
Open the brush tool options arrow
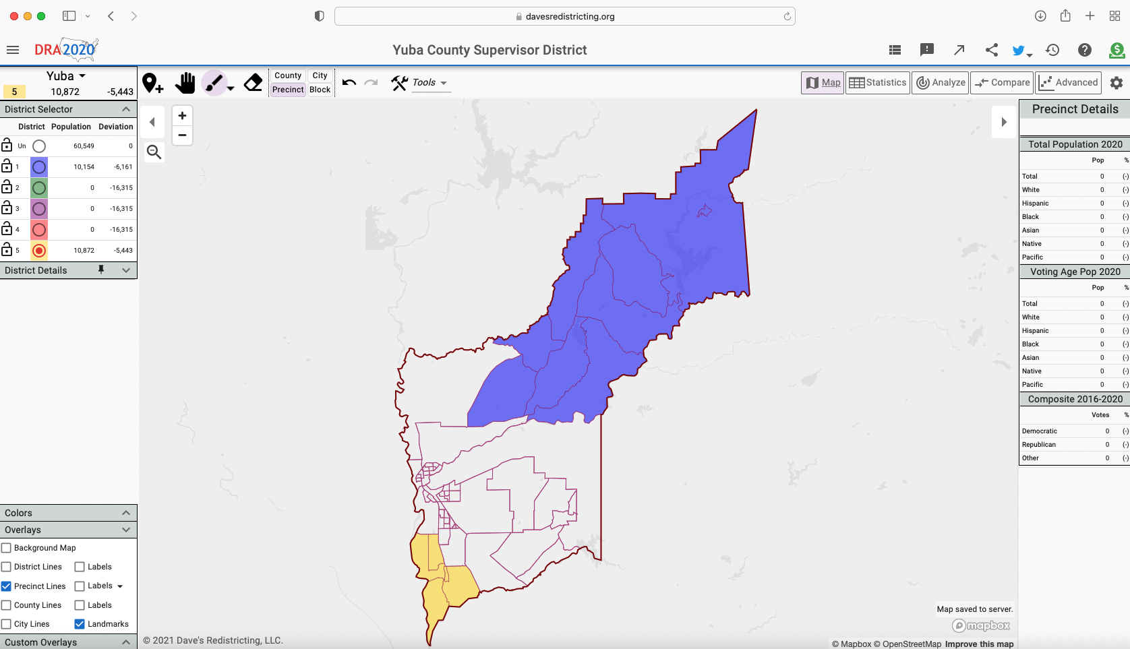[x=231, y=88]
